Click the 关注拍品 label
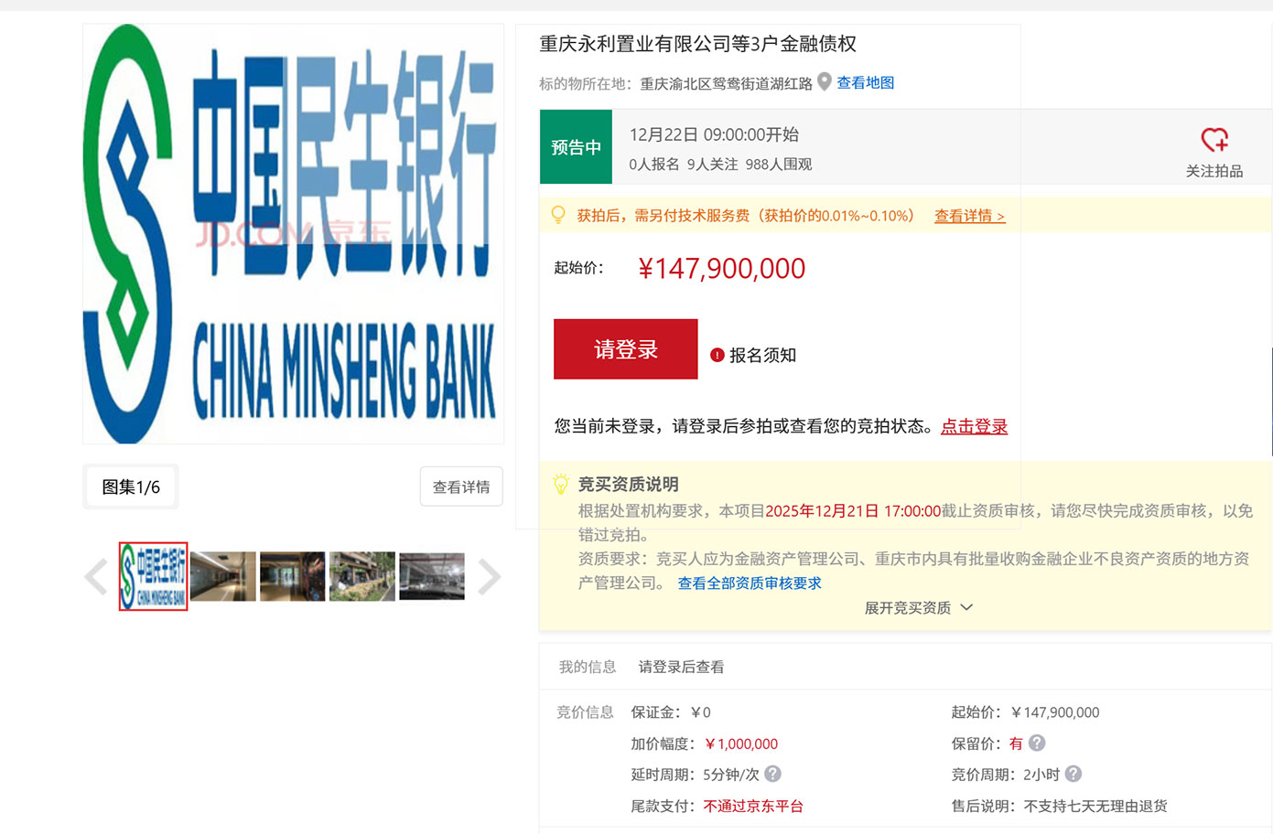The width and height of the screenshot is (1273, 834). [1214, 171]
